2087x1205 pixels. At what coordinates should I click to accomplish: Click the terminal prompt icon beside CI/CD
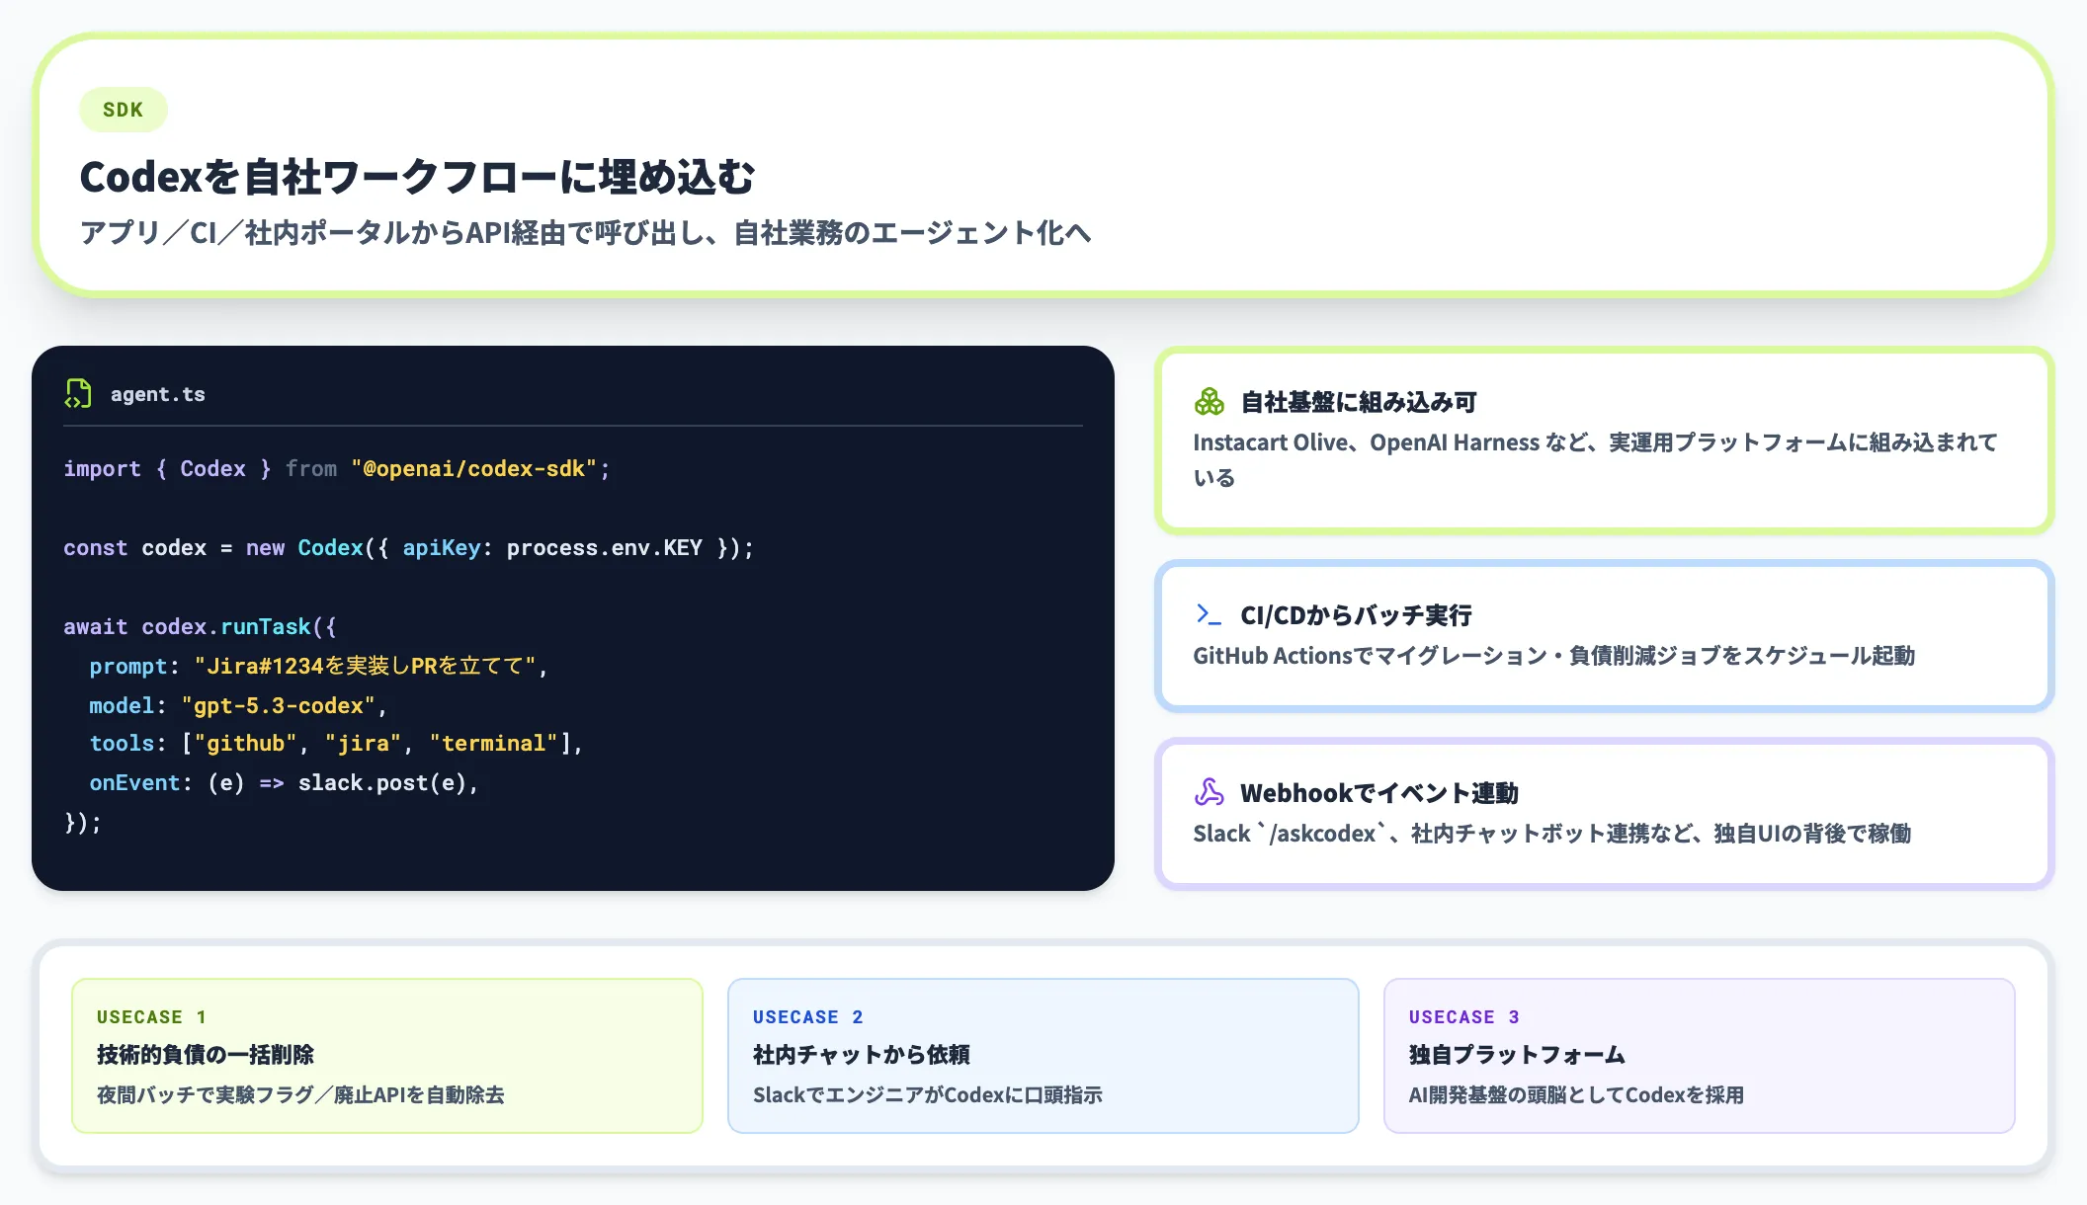(x=1208, y=614)
